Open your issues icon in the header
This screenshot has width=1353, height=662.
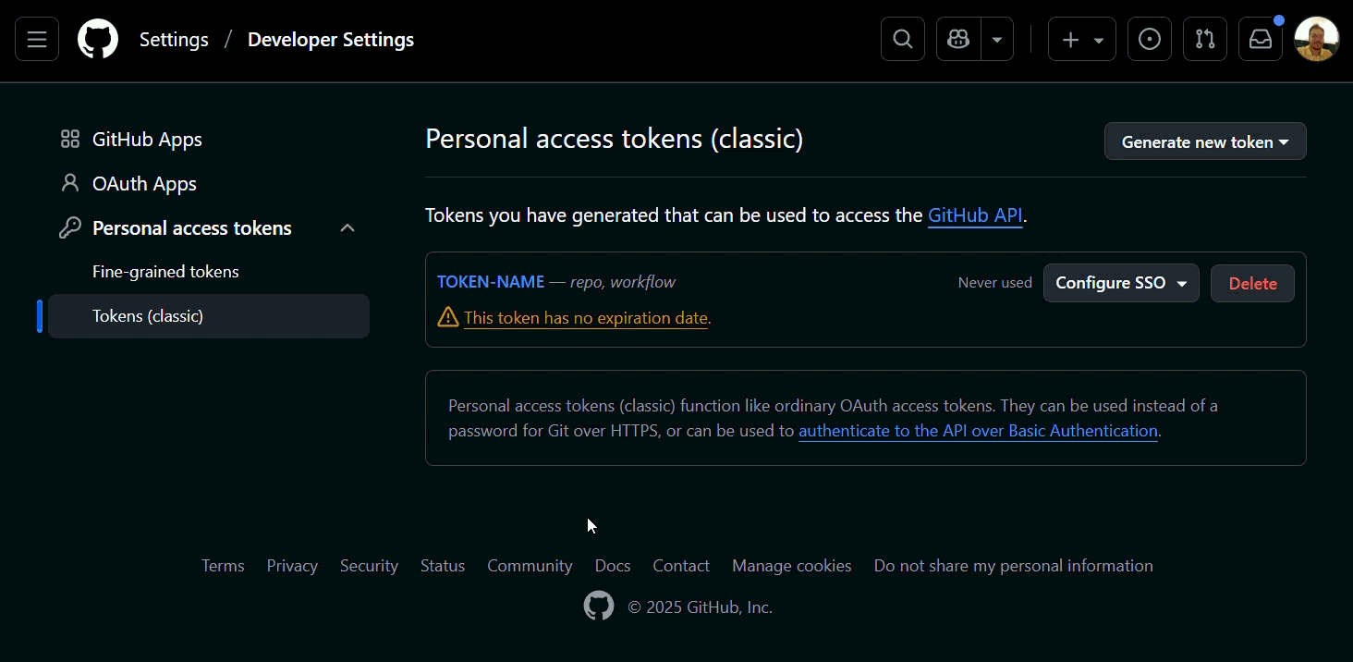[x=1149, y=38]
